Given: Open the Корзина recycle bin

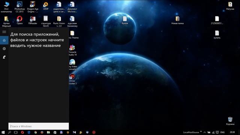Looking at the screenshot, I should (230, 121).
